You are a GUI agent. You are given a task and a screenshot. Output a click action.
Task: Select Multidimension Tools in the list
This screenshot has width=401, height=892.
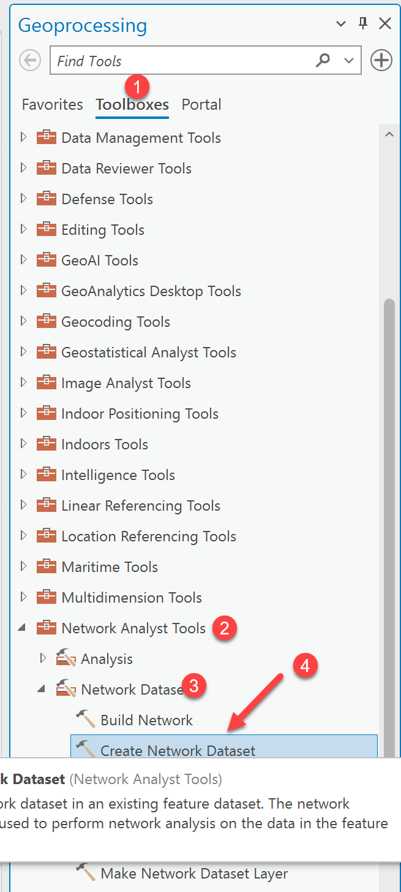click(132, 597)
